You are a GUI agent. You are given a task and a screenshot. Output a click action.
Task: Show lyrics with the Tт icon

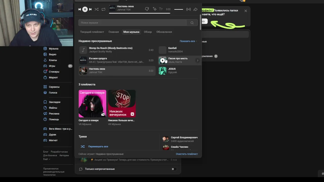161,9
